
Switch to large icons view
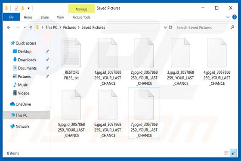233,153
